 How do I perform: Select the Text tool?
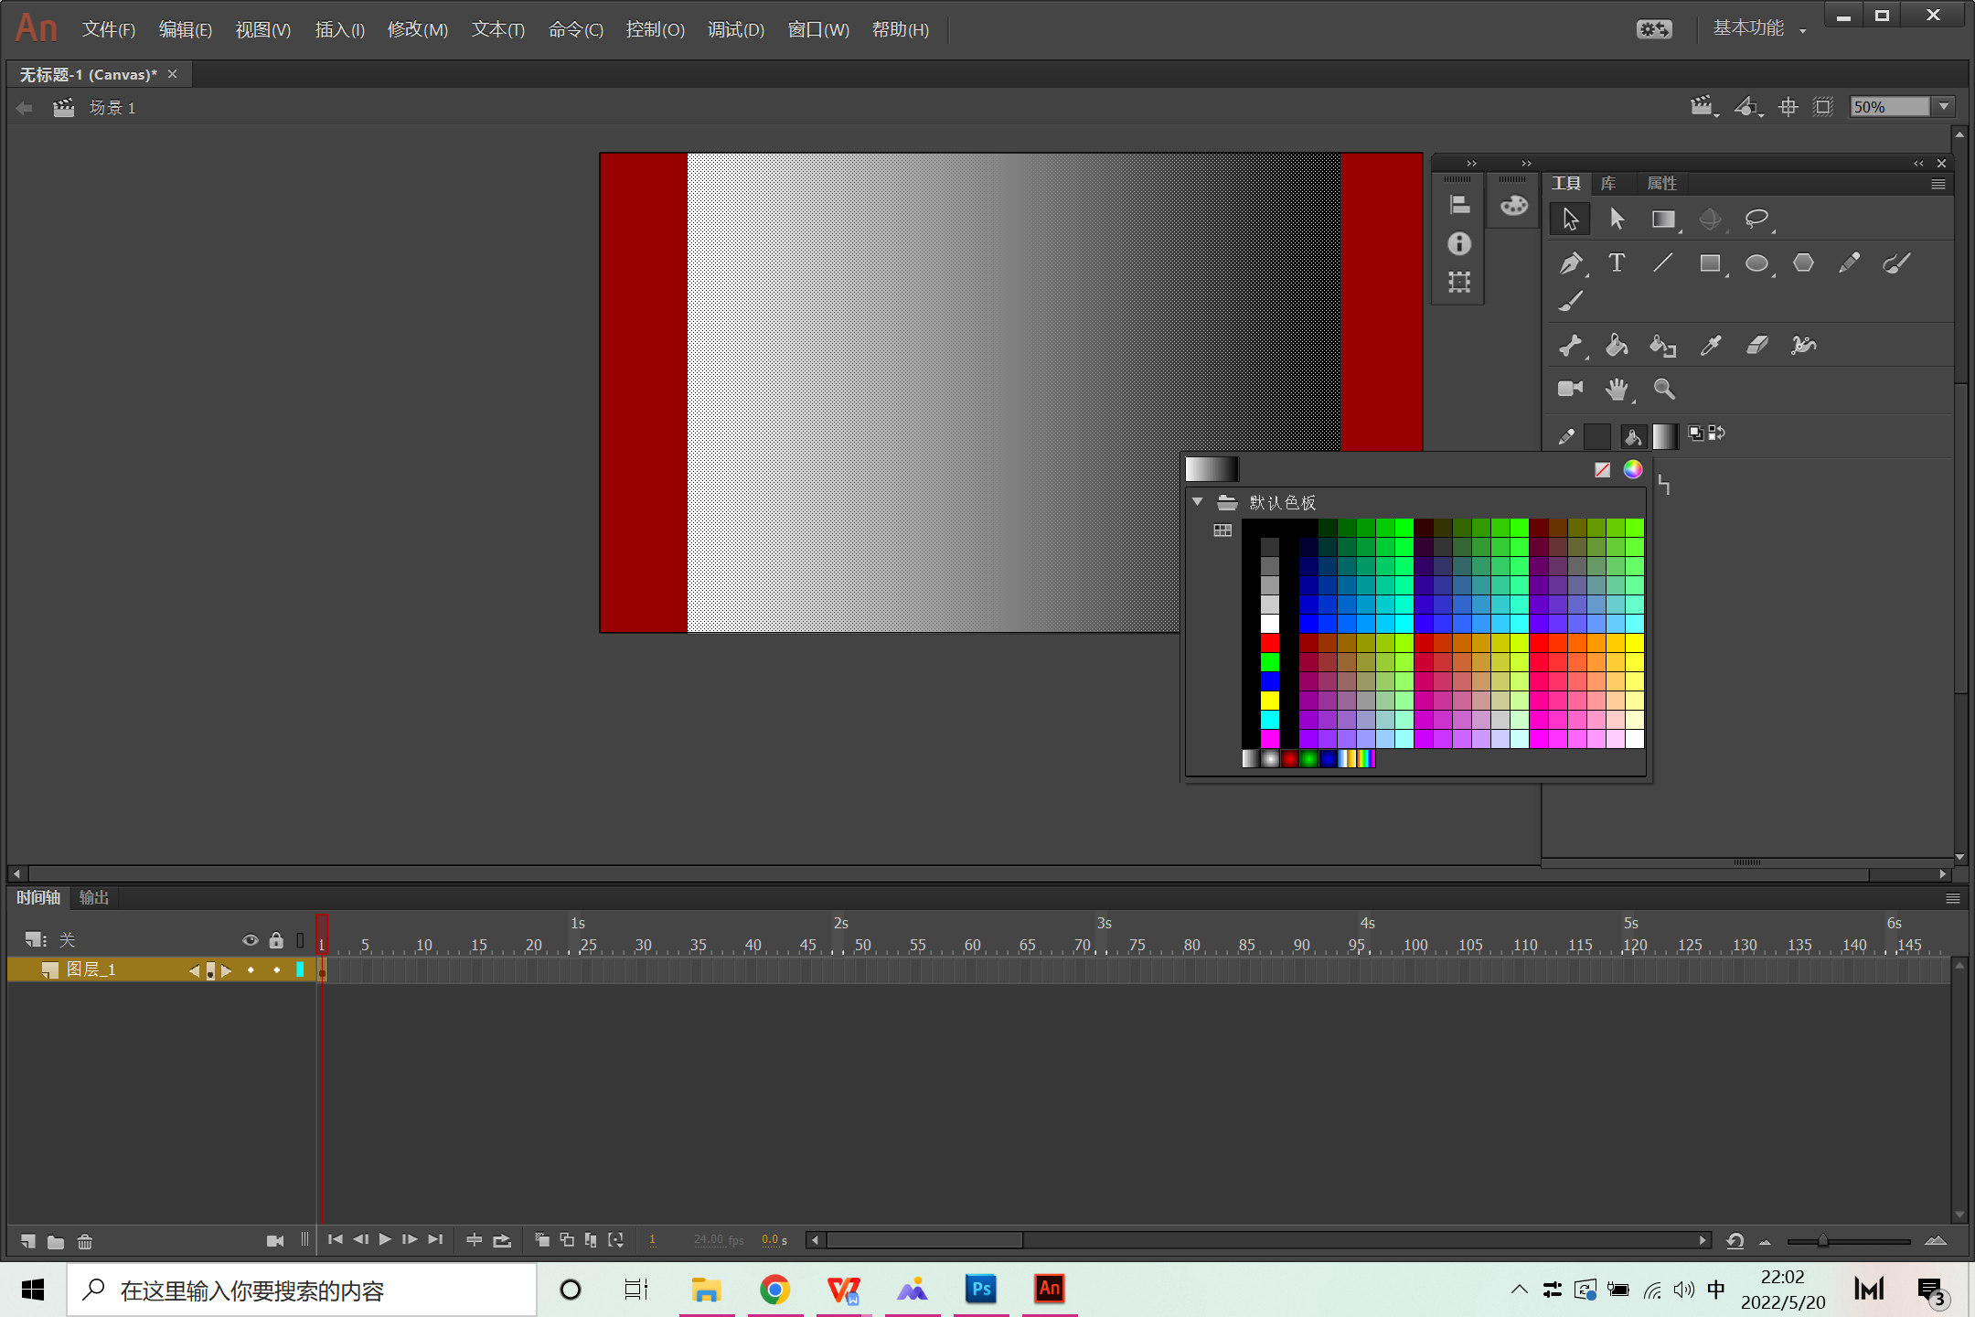[1617, 263]
